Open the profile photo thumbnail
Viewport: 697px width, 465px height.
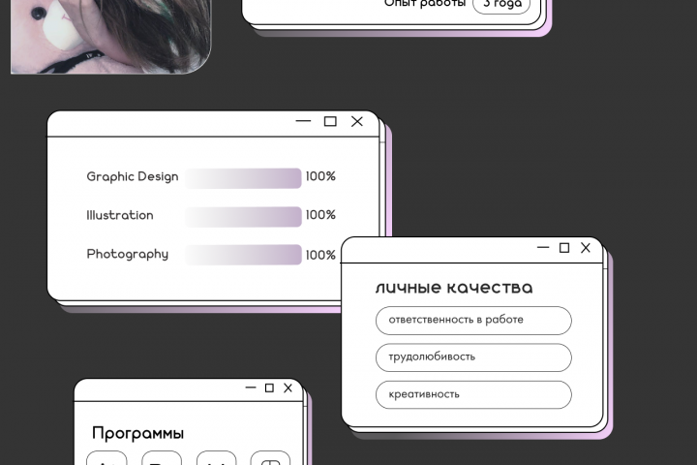(110, 37)
